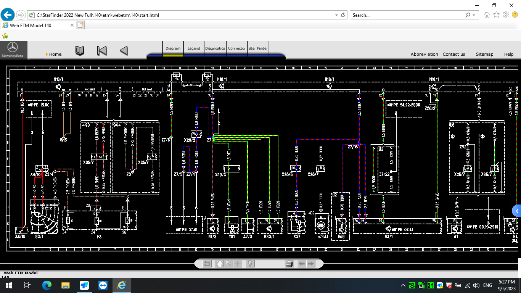Image resolution: width=521 pixels, height=293 pixels.
Task: Click inside the browser Search field
Action: (x=406, y=15)
